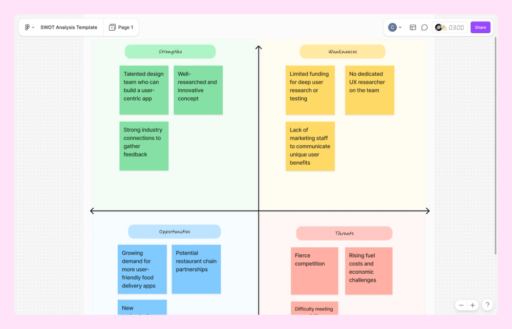Select the Weaknesses header pill

(x=342, y=52)
